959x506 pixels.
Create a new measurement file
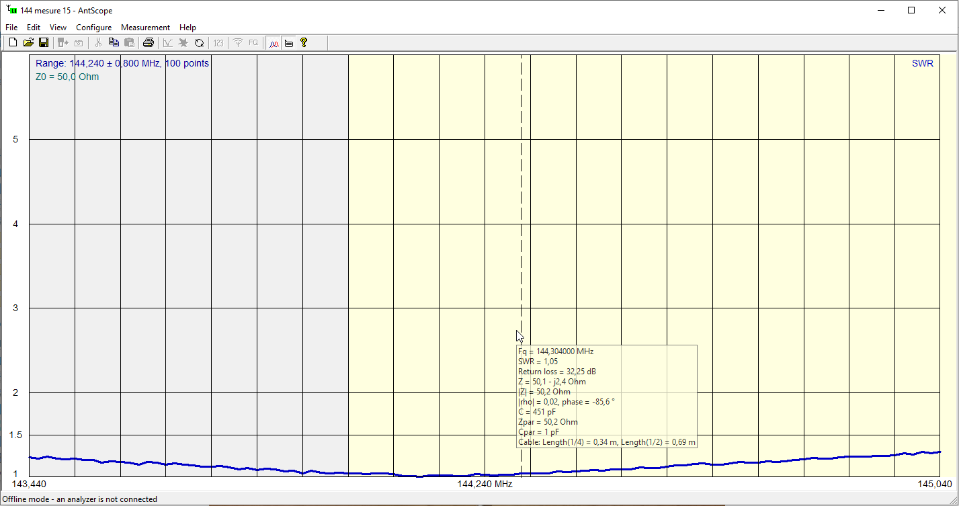13,43
